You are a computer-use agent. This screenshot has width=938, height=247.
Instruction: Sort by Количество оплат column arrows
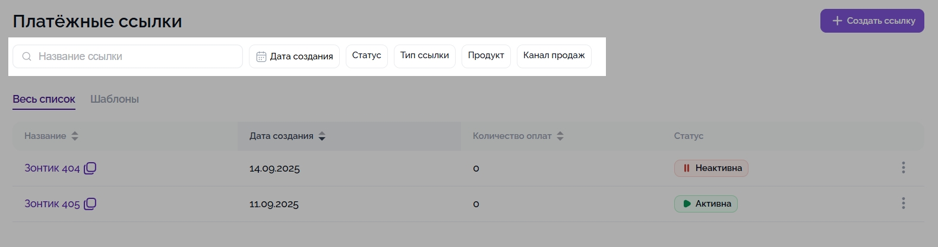click(560, 136)
